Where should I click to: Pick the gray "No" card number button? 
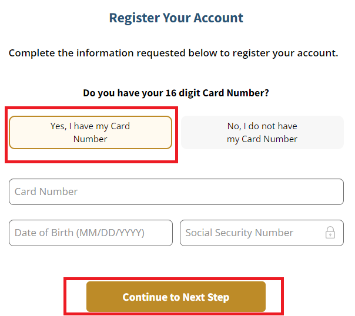[x=262, y=132]
